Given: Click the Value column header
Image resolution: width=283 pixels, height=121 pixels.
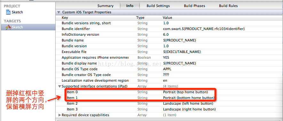Looking at the screenshot, I should point(167,18).
